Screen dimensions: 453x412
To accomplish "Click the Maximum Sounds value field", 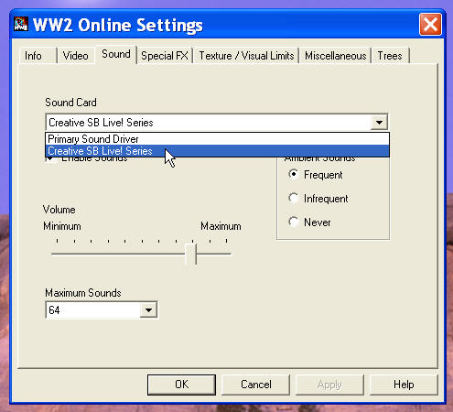I will pos(93,310).
